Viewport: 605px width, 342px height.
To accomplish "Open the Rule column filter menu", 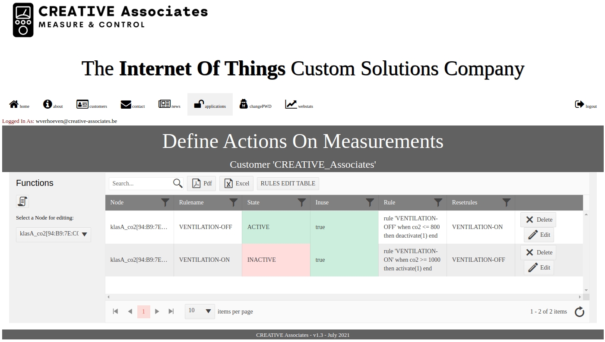I will click(x=438, y=202).
